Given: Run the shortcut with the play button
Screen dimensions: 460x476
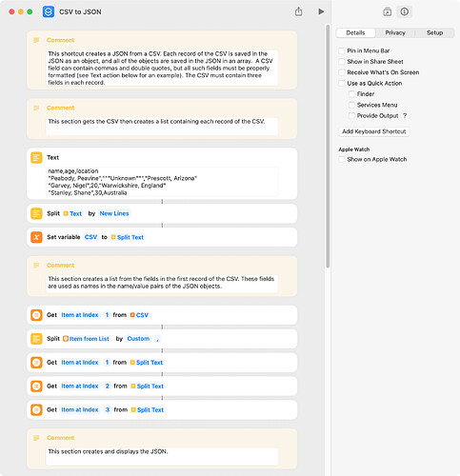Looking at the screenshot, I should click(321, 11).
